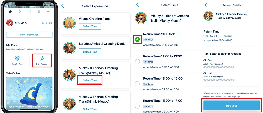The height and width of the screenshot is (113, 263).
Task: Open the sparkle attractions tab icon
Action: point(20,12)
